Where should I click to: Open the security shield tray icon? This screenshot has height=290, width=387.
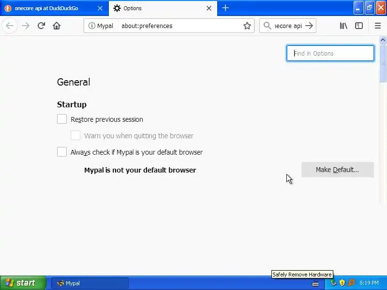pyautogui.click(x=342, y=283)
